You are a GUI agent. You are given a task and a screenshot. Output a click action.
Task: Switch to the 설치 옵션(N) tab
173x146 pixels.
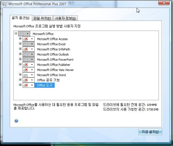tap(21, 18)
